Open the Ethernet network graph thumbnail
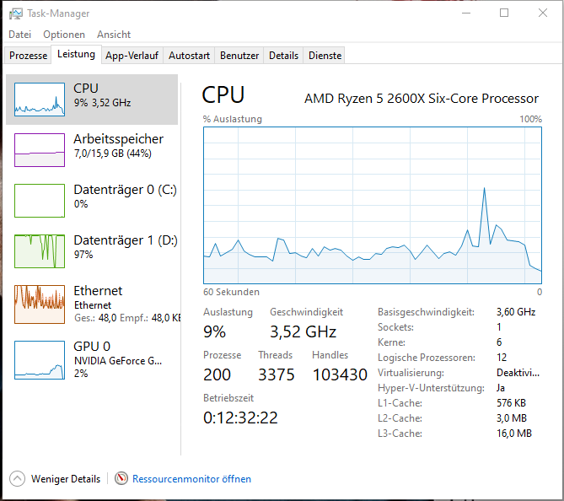The image size is (564, 501). [40, 304]
